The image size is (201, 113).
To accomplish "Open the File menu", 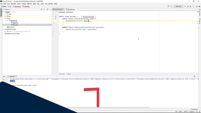I will pyautogui.click(x=2, y=4).
